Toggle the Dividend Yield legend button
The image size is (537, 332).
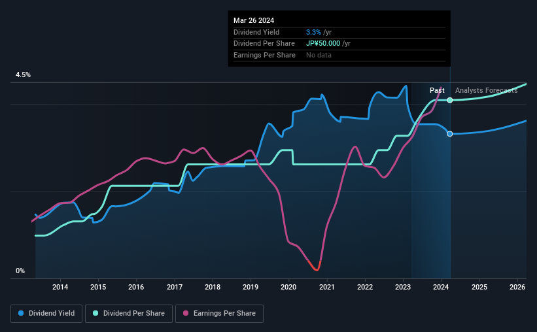coord(46,314)
